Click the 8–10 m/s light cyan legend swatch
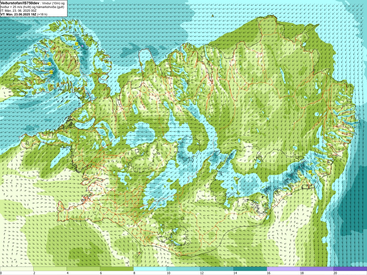Viewport: 367px width, 275px height. coord(150,269)
